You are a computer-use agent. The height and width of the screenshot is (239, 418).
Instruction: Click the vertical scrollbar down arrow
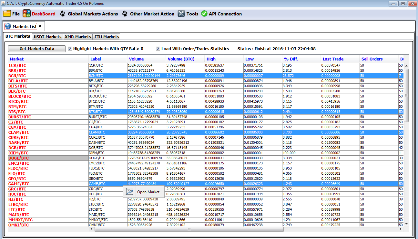(x=406, y=224)
